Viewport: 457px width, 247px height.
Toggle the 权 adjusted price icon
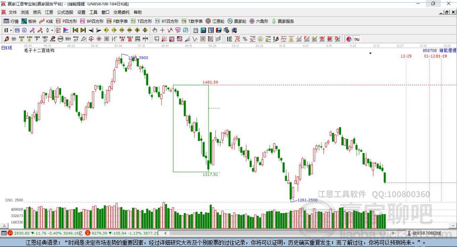tap(58, 30)
